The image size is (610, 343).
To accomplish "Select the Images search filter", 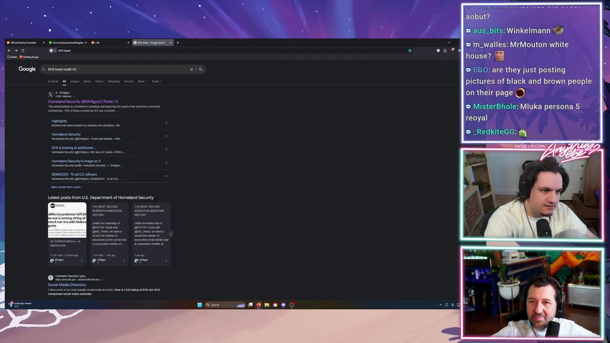I will point(75,81).
